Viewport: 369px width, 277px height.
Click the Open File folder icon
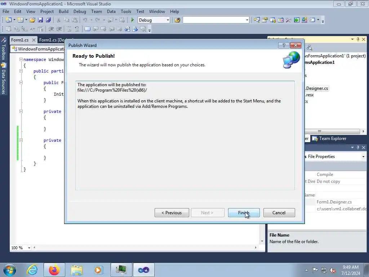coord(32,20)
